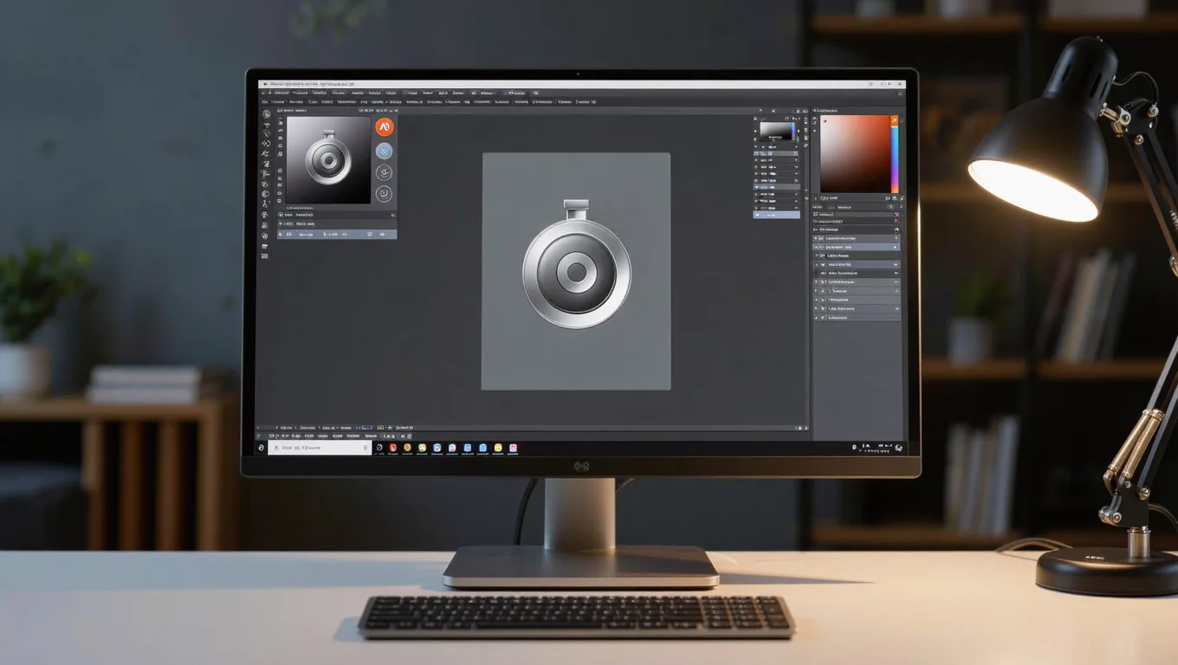Image resolution: width=1178 pixels, height=665 pixels.
Task: Expand the disclosure triangle of the last layer row
Action: click(x=816, y=318)
